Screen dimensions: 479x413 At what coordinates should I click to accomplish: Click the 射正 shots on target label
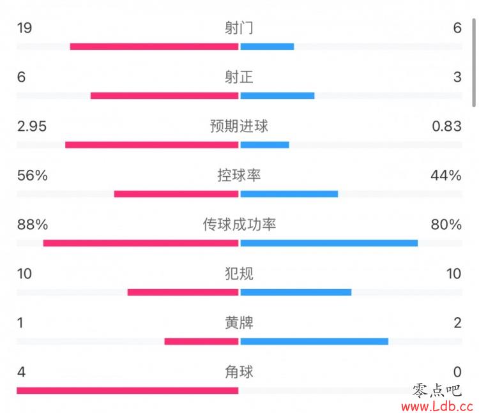click(239, 77)
